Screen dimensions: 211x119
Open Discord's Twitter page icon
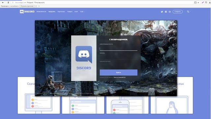click(162, 12)
